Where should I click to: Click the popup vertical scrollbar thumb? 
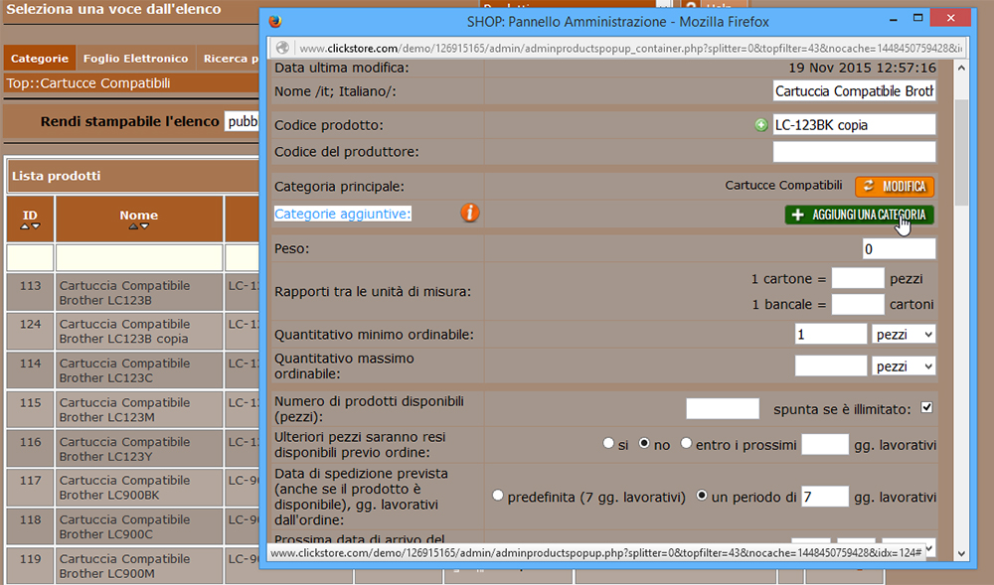click(961, 152)
